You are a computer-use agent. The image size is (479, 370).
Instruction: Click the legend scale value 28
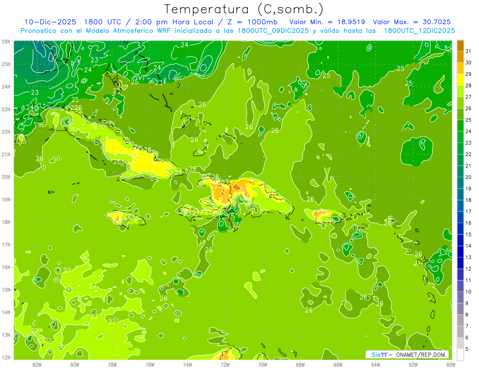tap(469, 85)
